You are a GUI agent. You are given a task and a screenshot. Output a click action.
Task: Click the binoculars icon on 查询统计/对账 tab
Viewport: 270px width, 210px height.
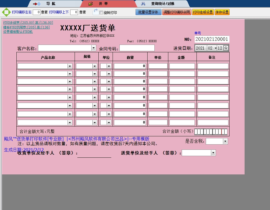click(143, 4)
